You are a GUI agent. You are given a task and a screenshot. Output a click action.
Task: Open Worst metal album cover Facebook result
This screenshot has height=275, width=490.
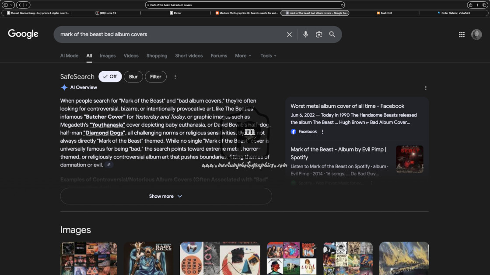[x=347, y=107]
